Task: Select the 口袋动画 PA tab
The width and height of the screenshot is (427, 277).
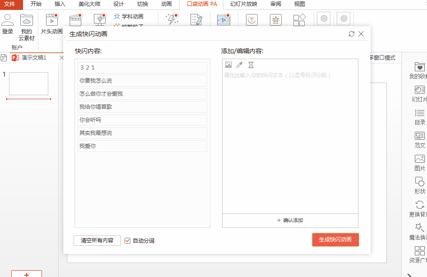Action: (x=202, y=4)
